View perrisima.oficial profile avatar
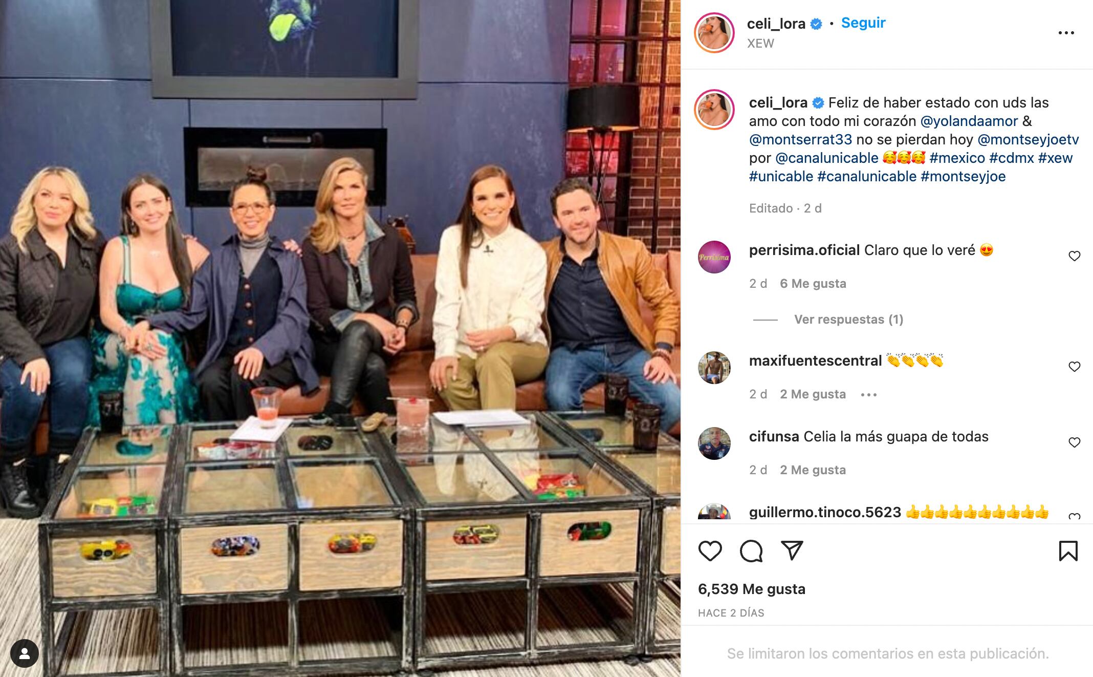1093x677 pixels. pos(714,257)
